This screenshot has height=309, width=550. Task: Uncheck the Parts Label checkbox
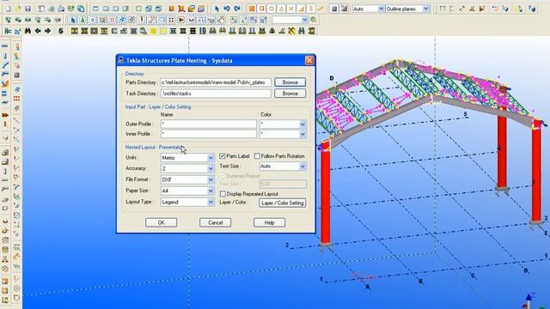coord(222,156)
